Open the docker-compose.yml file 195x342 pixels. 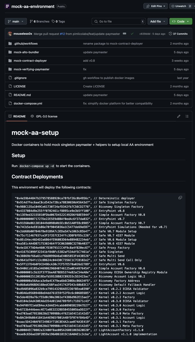click(28, 103)
